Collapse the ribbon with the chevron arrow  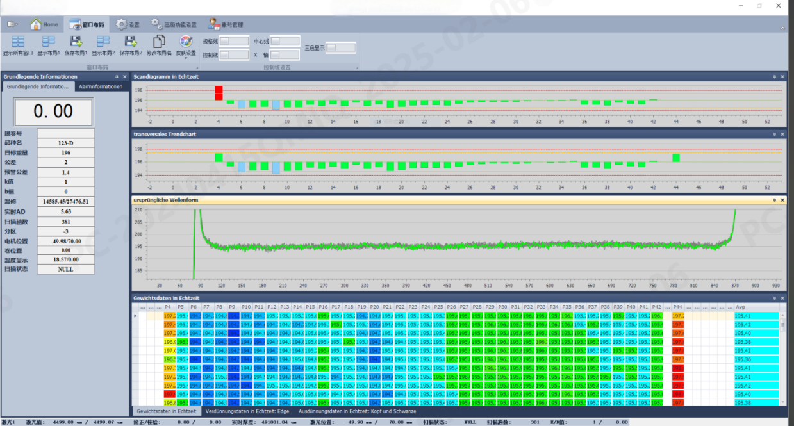pos(782,28)
